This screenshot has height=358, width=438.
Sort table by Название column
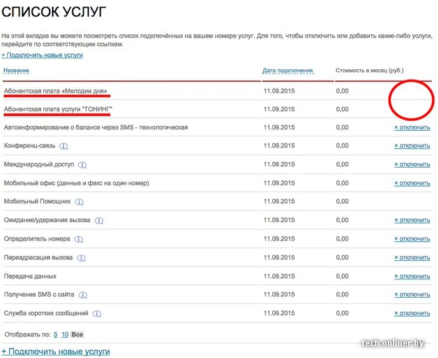pyautogui.click(x=17, y=70)
